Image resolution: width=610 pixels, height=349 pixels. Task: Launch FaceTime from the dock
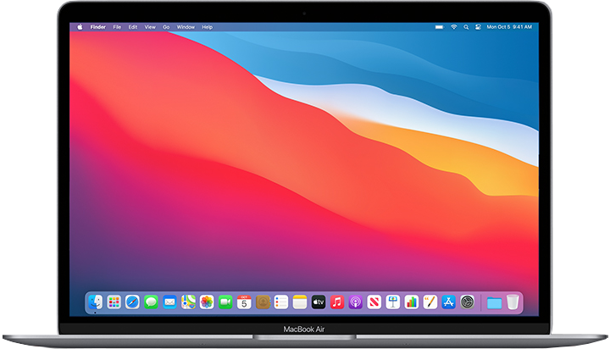pyautogui.click(x=225, y=302)
